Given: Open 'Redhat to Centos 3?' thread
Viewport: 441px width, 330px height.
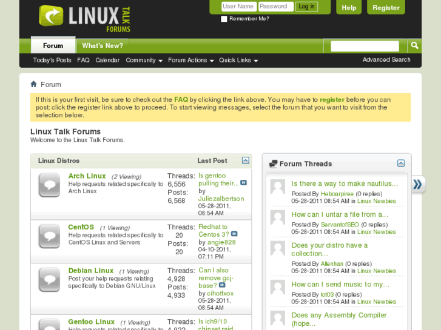Looking at the screenshot, I should [214, 230].
